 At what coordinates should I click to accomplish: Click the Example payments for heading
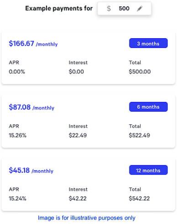(59, 9)
